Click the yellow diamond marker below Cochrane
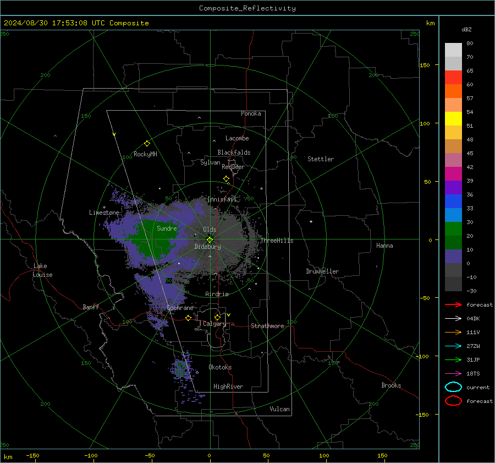 (189, 318)
